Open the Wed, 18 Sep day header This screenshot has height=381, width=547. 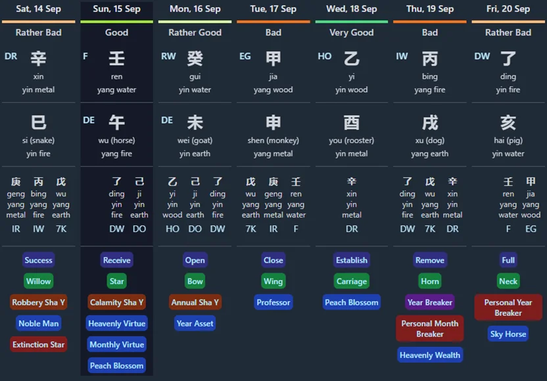coord(352,9)
